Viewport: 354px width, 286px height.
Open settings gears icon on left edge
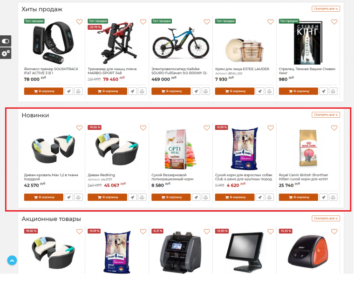[6, 53]
